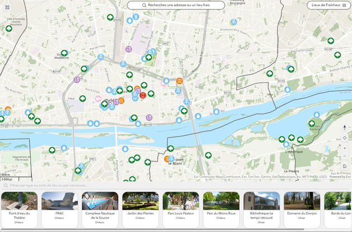Select Bibliothèque Le temps retrouvé card

(261, 210)
